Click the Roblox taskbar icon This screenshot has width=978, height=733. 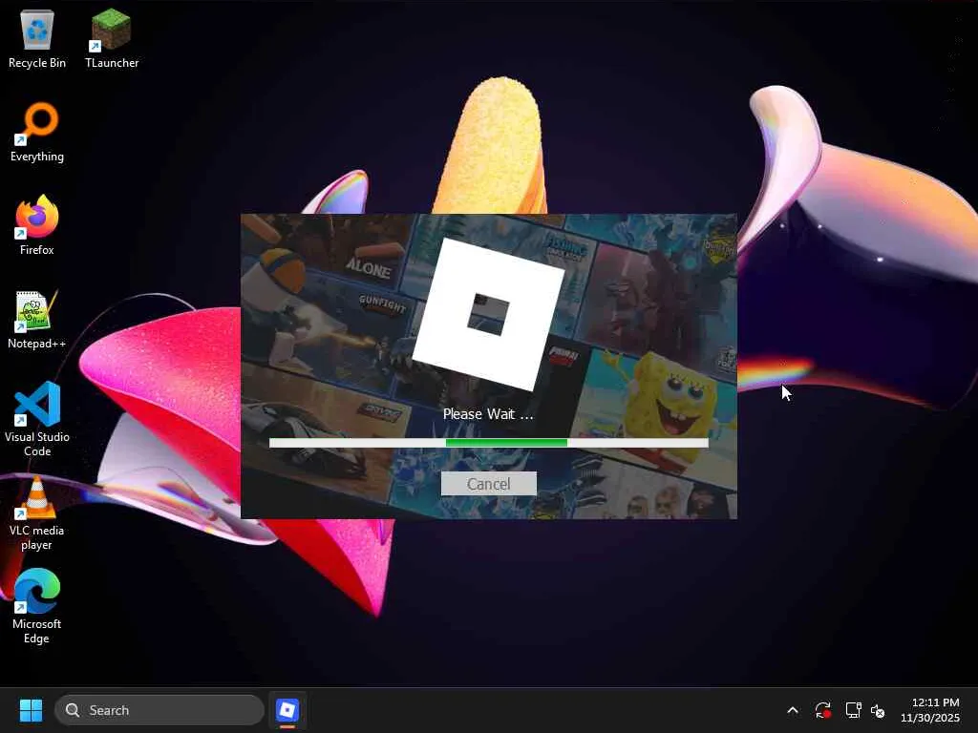287,710
